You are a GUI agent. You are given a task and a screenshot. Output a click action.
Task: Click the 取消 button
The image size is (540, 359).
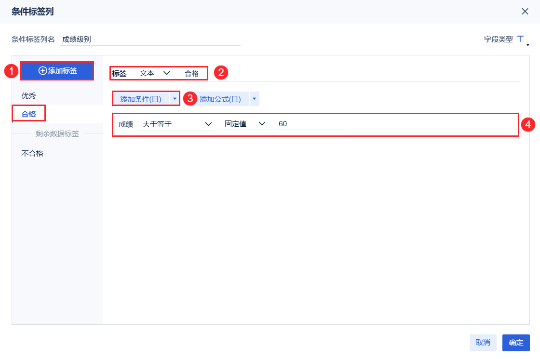click(483, 343)
